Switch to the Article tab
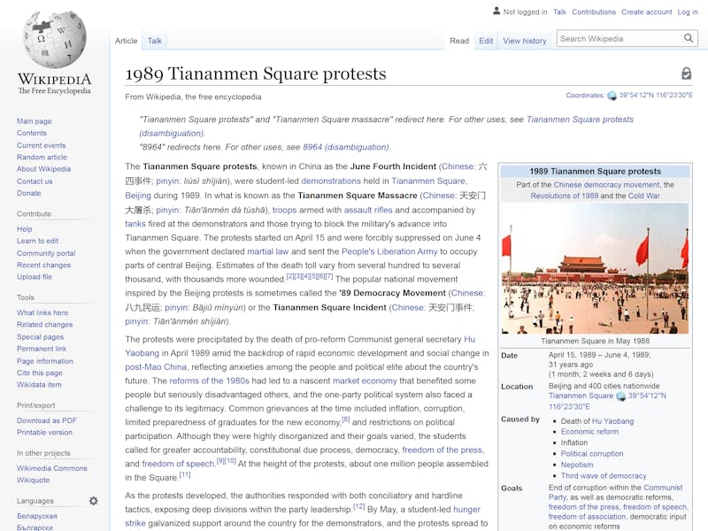Screen dimensions: 708x531 (x=126, y=41)
